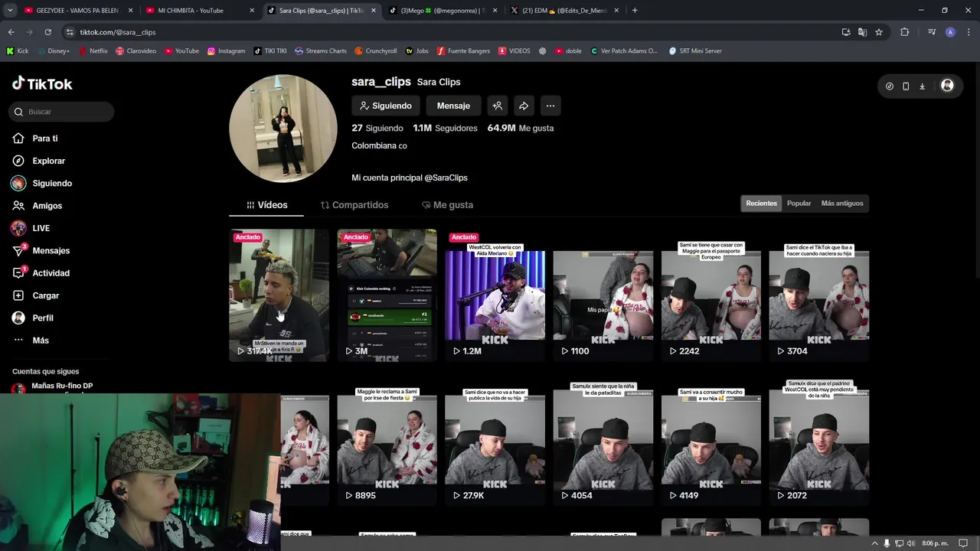Open the pinned WestCOL video with 1.2M views

[495, 295]
